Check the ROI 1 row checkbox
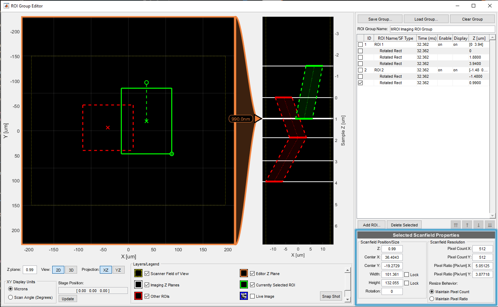 [360, 44]
